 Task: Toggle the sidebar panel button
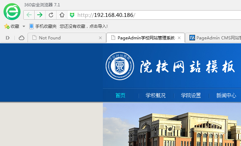pos(8,38)
